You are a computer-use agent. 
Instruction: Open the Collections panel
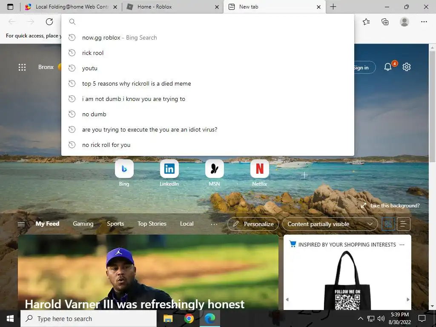coord(385,22)
